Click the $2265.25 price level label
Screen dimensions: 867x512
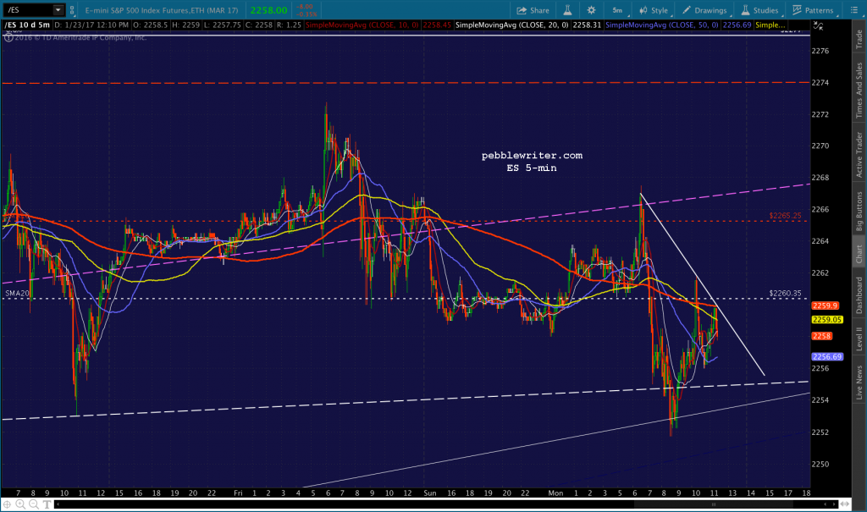(785, 216)
